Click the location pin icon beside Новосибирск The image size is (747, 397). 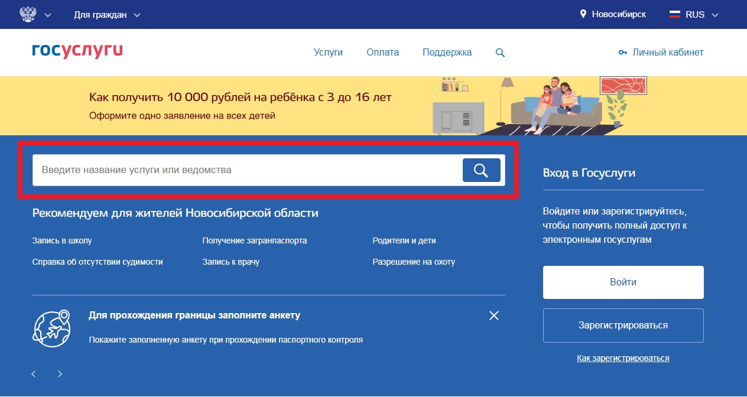[583, 14]
